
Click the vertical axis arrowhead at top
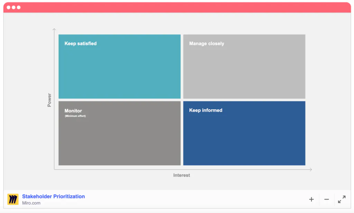(x=54, y=30)
